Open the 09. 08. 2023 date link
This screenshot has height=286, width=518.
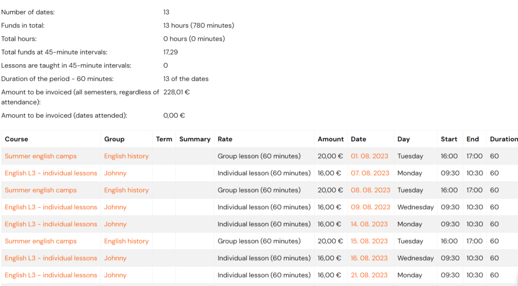click(370, 207)
